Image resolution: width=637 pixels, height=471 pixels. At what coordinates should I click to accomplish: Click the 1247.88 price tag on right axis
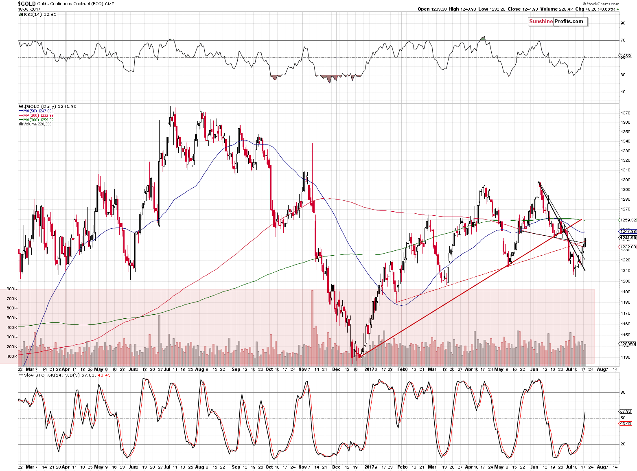628,231
